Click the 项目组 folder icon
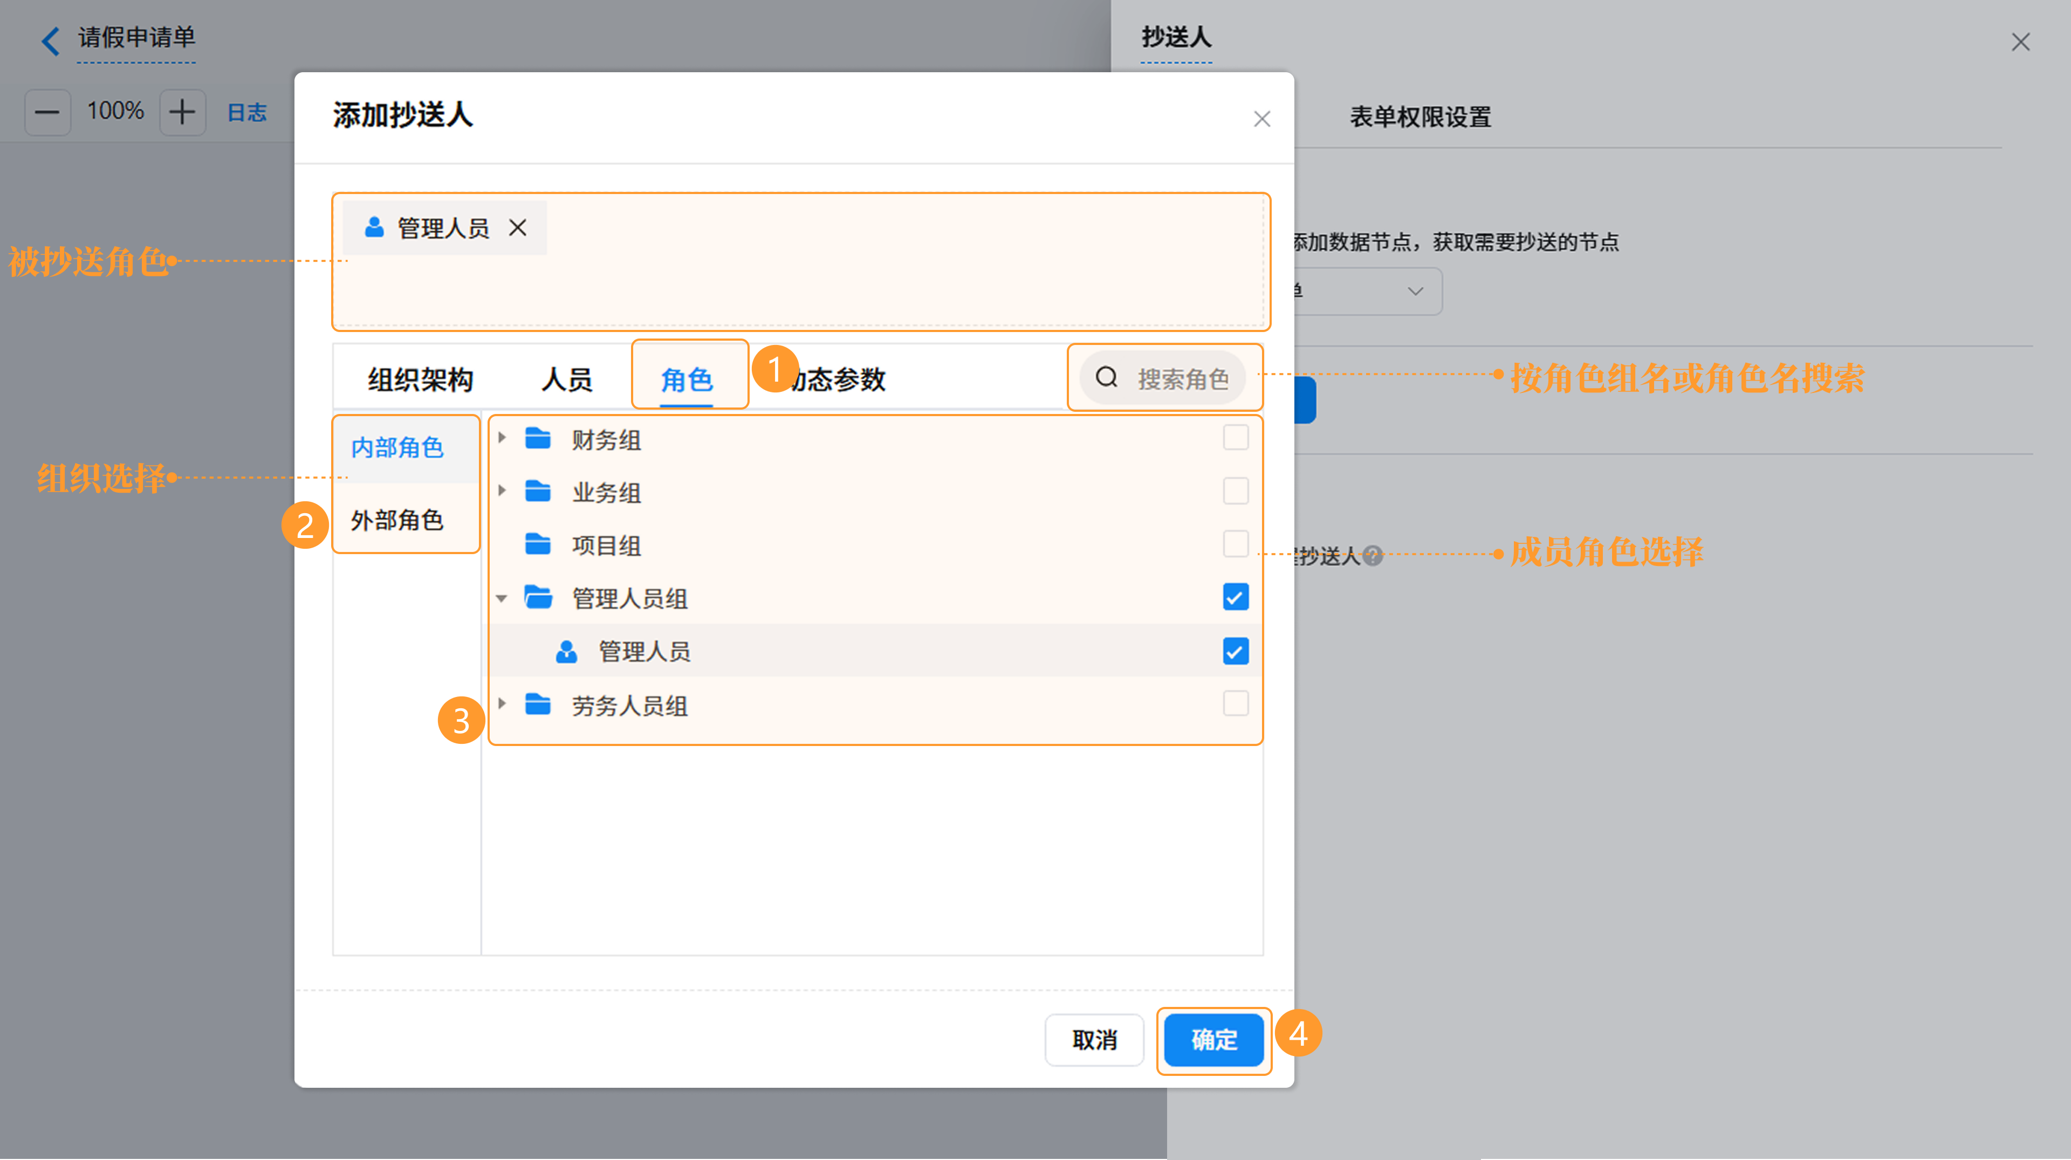 pyautogui.click(x=538, y=544)
